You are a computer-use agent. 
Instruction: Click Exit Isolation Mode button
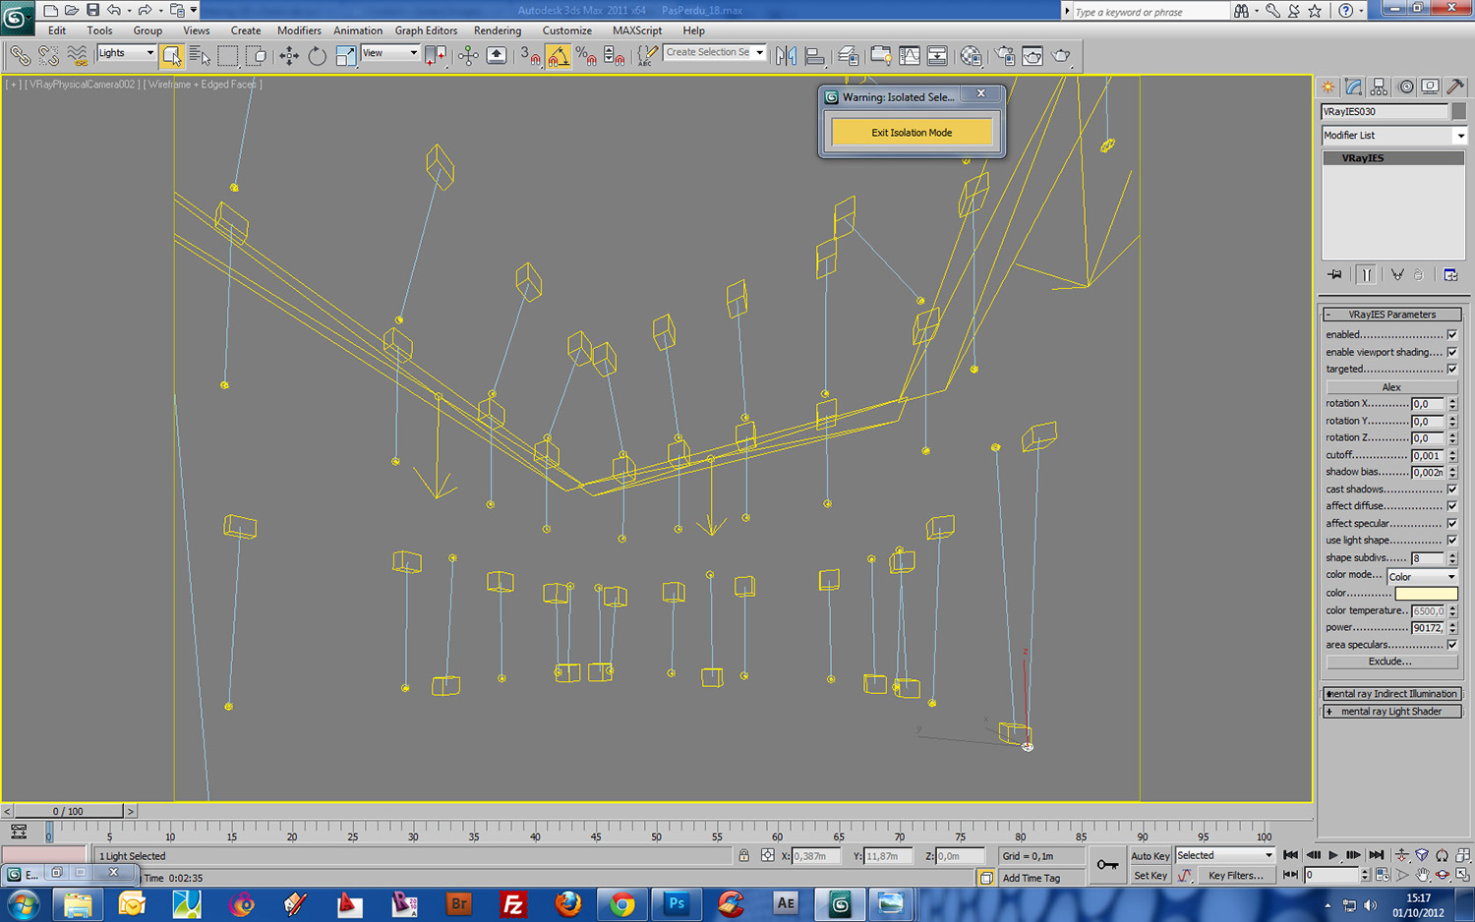coord(912,133)
